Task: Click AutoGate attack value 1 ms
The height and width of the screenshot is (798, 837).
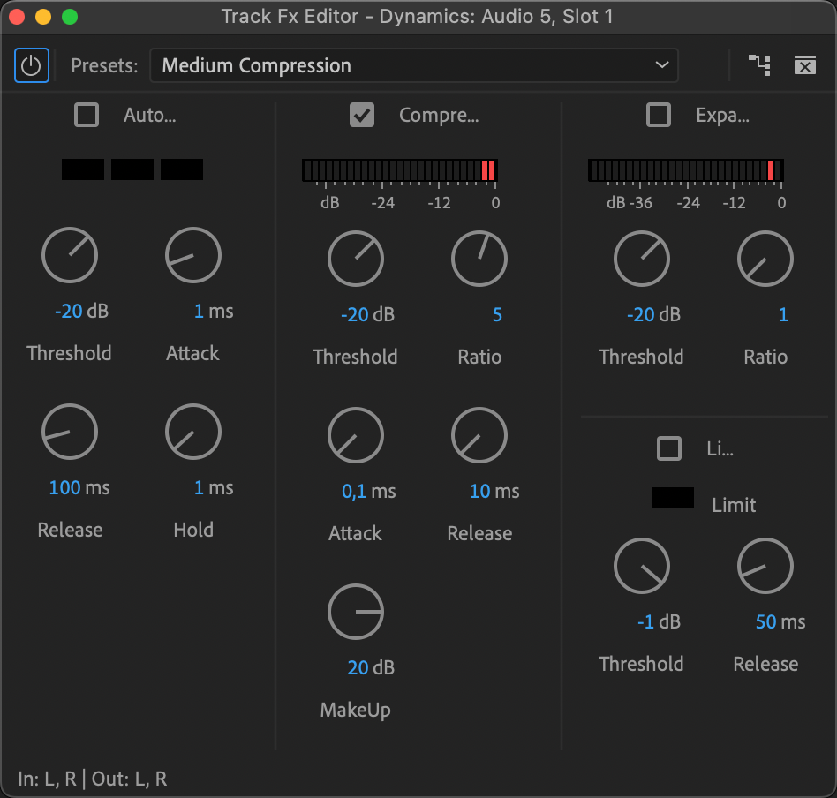Action: pos(214,312)
